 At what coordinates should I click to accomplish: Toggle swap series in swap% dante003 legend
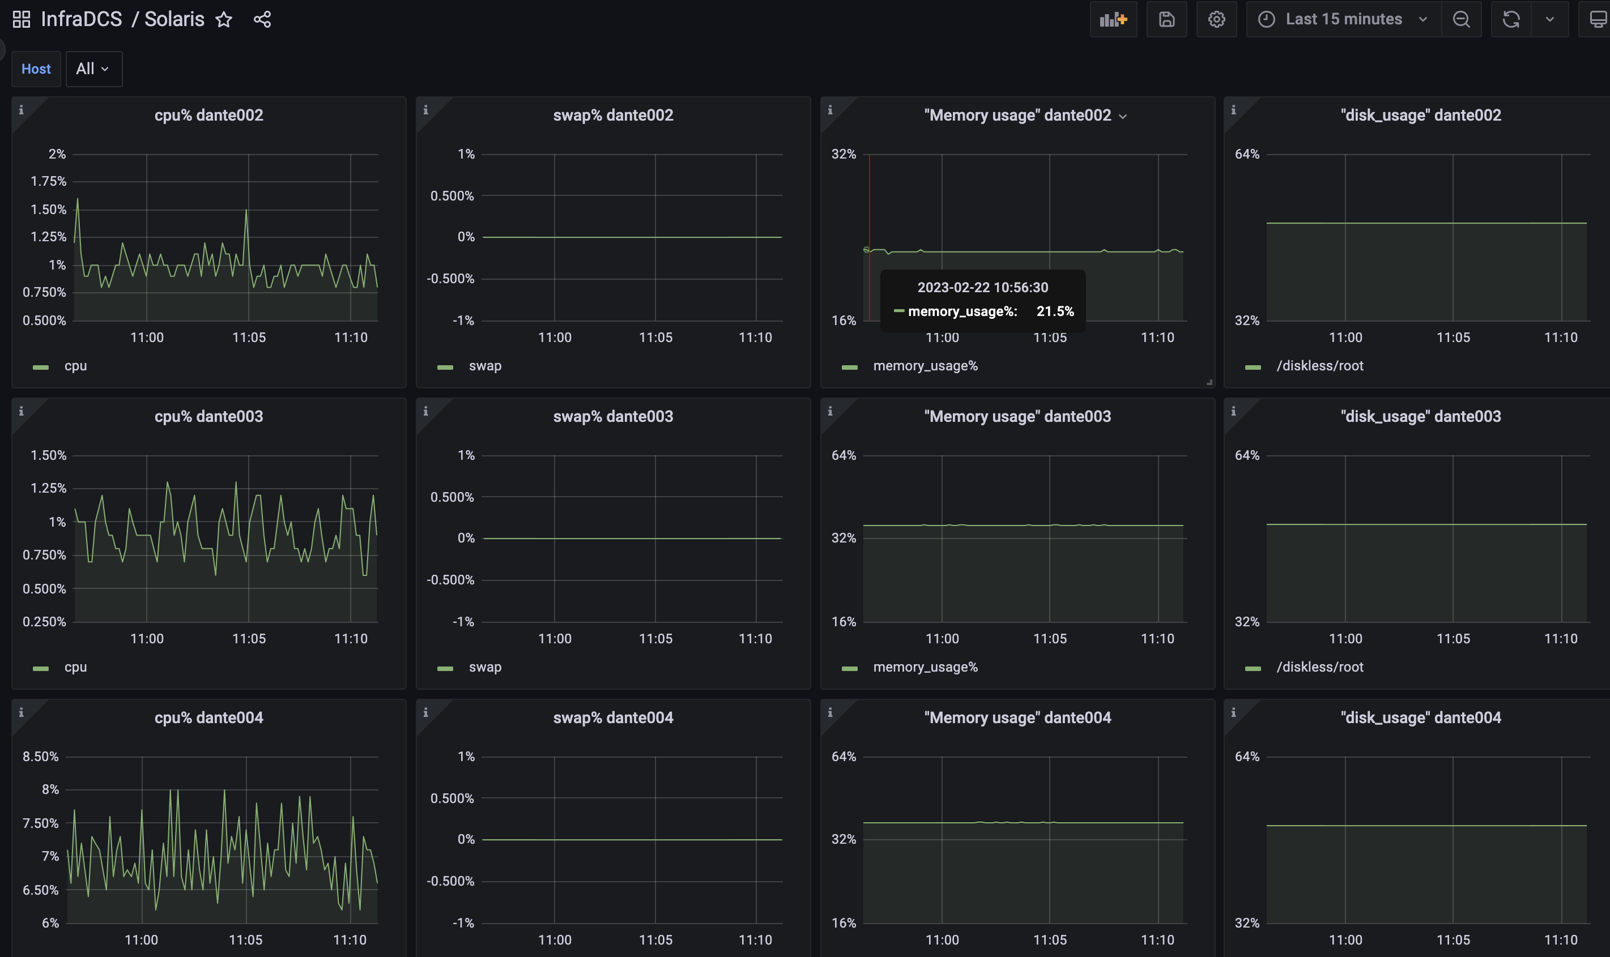tap(484, 668)
